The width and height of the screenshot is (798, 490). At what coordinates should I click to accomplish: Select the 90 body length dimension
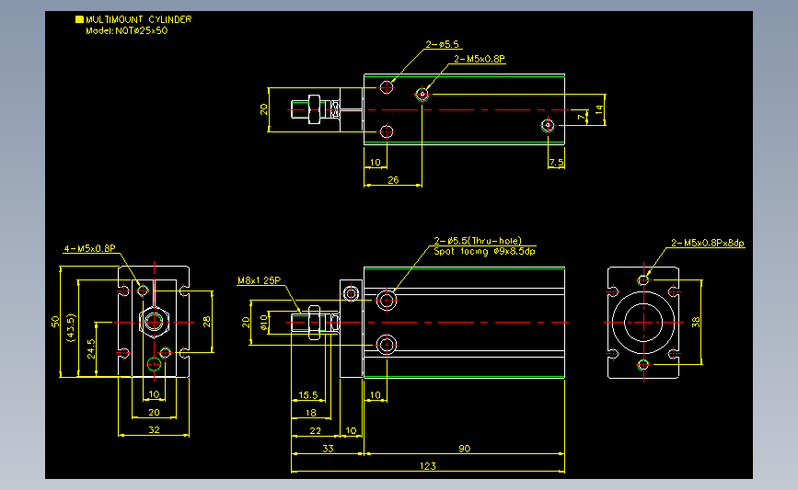pyautogui.click(x=464, y=449)
